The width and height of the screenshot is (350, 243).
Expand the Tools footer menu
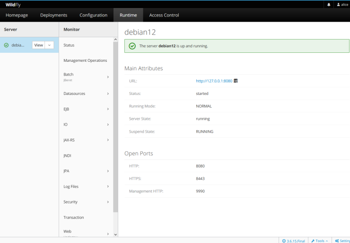(x=319, y=241)
